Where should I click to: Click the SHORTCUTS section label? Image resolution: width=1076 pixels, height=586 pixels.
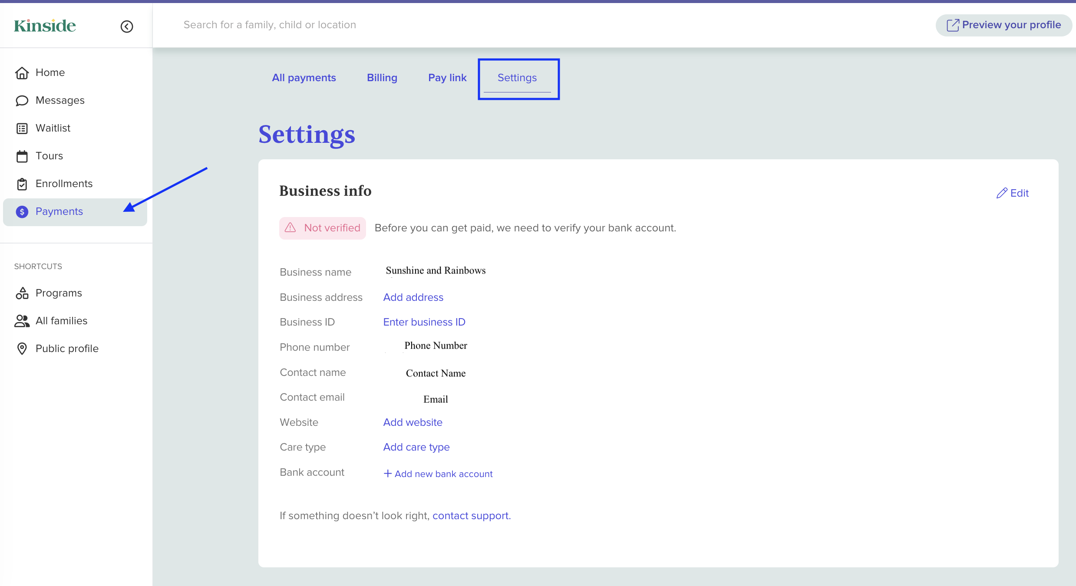point(38,267)
